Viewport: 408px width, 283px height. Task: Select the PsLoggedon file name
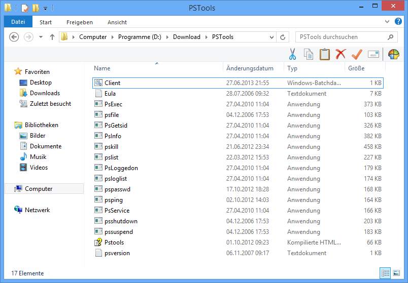click(121, 168)
